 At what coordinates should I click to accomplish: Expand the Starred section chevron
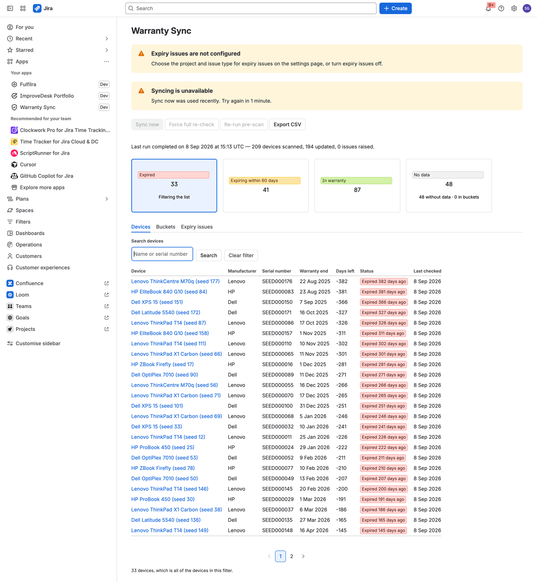tap(107, 50)
